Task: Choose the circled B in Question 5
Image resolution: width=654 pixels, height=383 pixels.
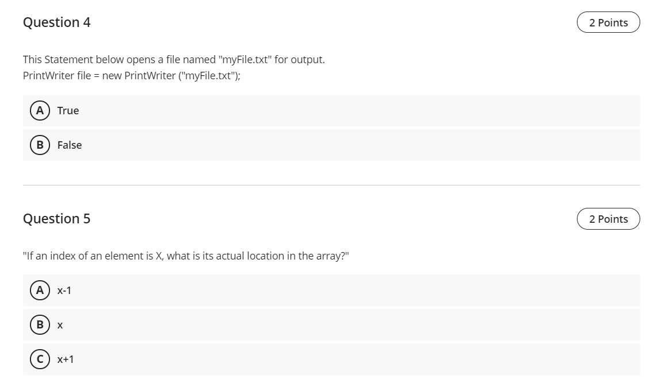Action: (40, 325)
